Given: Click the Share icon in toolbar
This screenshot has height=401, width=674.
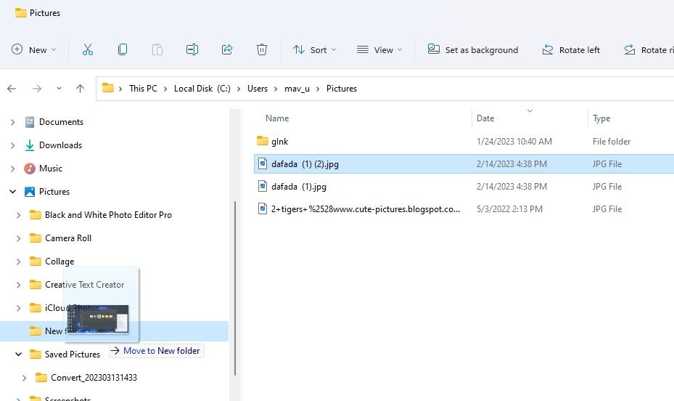Looking at the screenshot, I should 227,49.
